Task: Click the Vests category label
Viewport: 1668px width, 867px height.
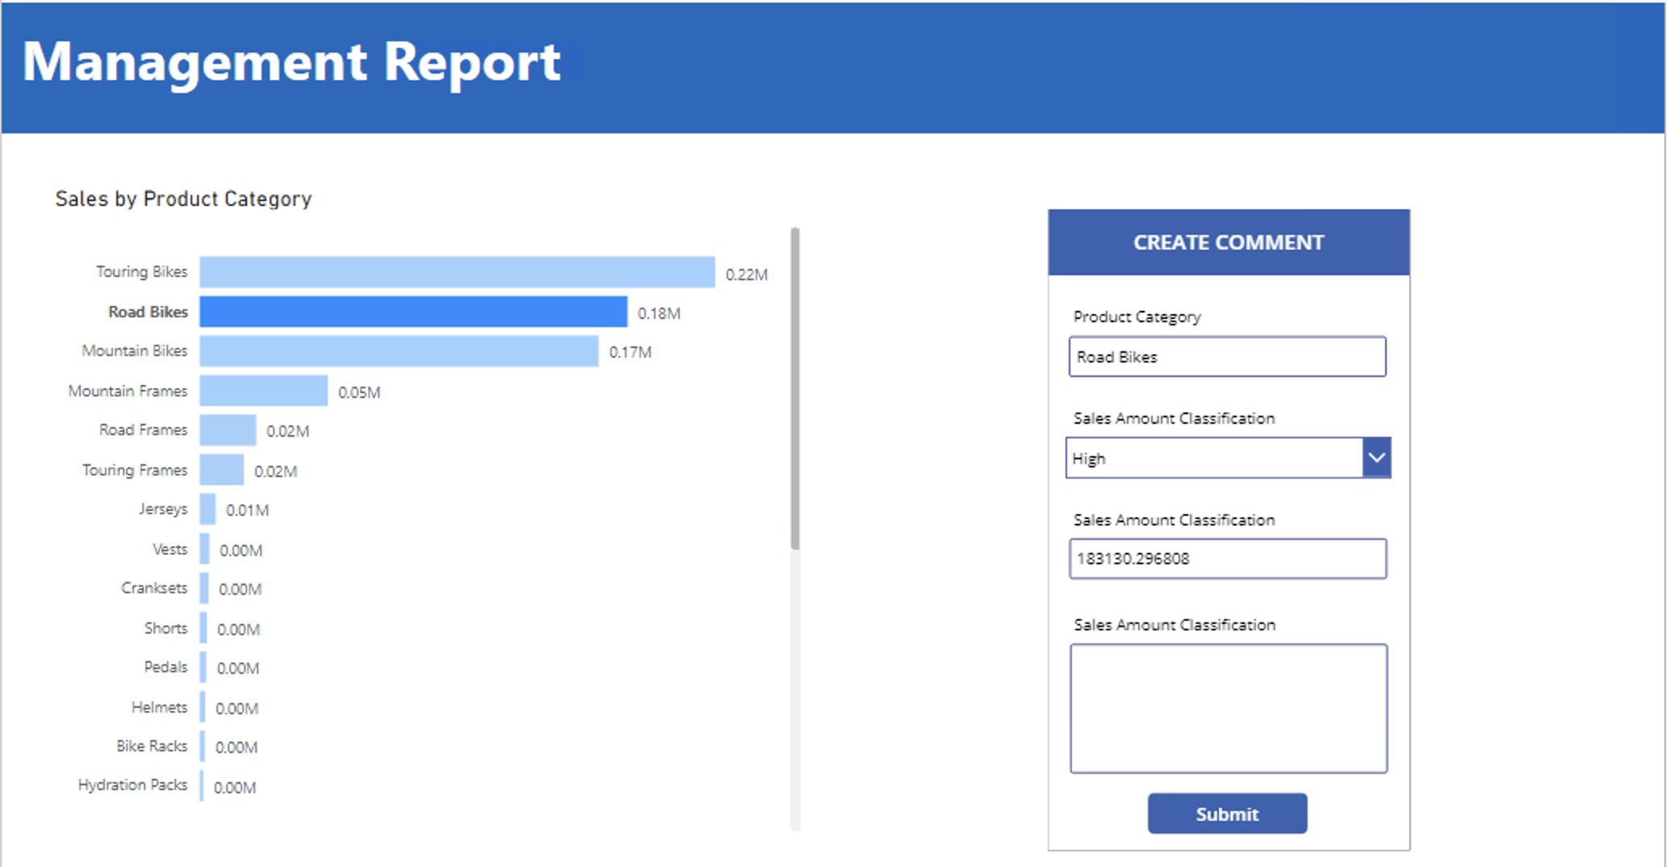Action: (170, 549)
